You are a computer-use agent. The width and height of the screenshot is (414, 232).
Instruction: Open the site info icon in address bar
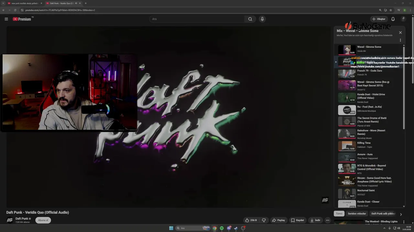(22, 10)
